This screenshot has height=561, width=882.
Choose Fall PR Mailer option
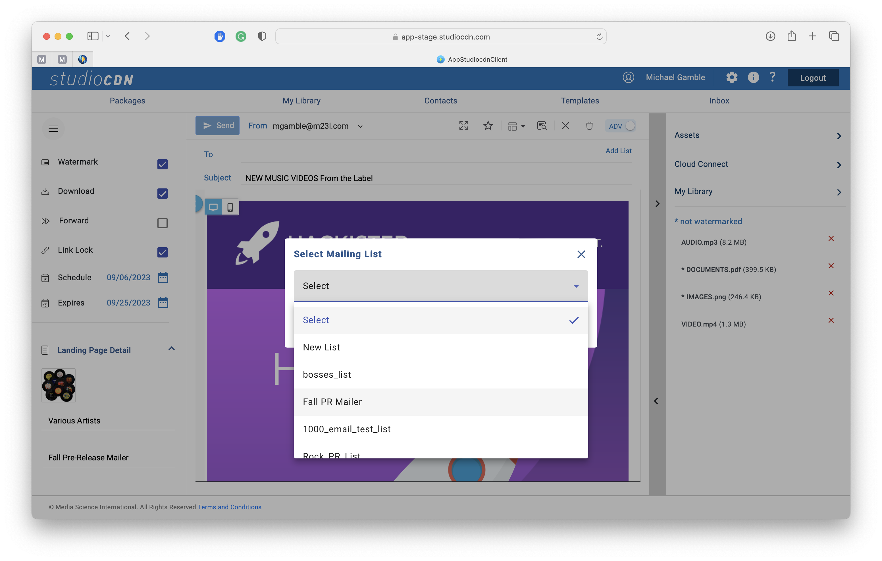[441, 402]
